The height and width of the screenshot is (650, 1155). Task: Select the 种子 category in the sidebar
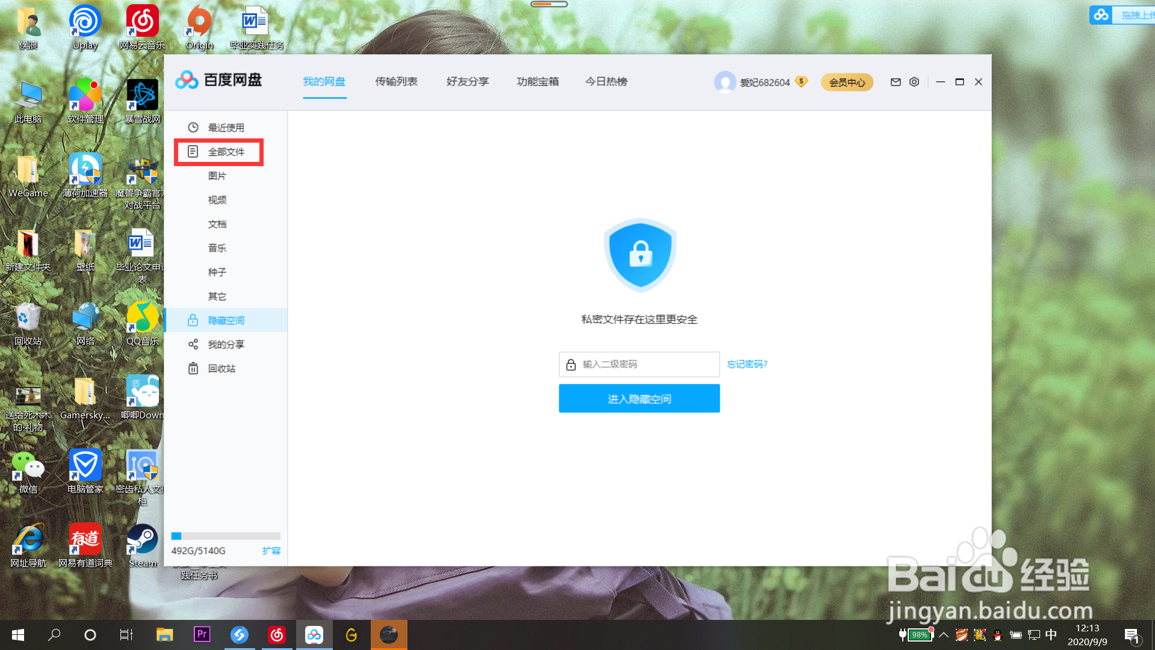point(217,272)
